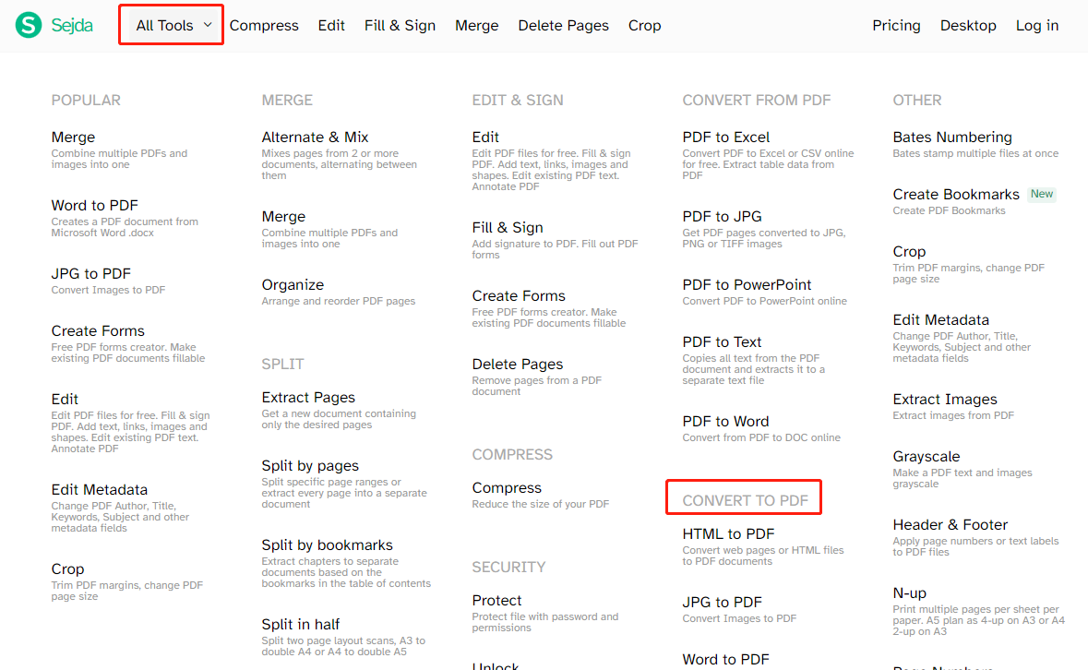Open Crop under the Other column

[909, 252]
